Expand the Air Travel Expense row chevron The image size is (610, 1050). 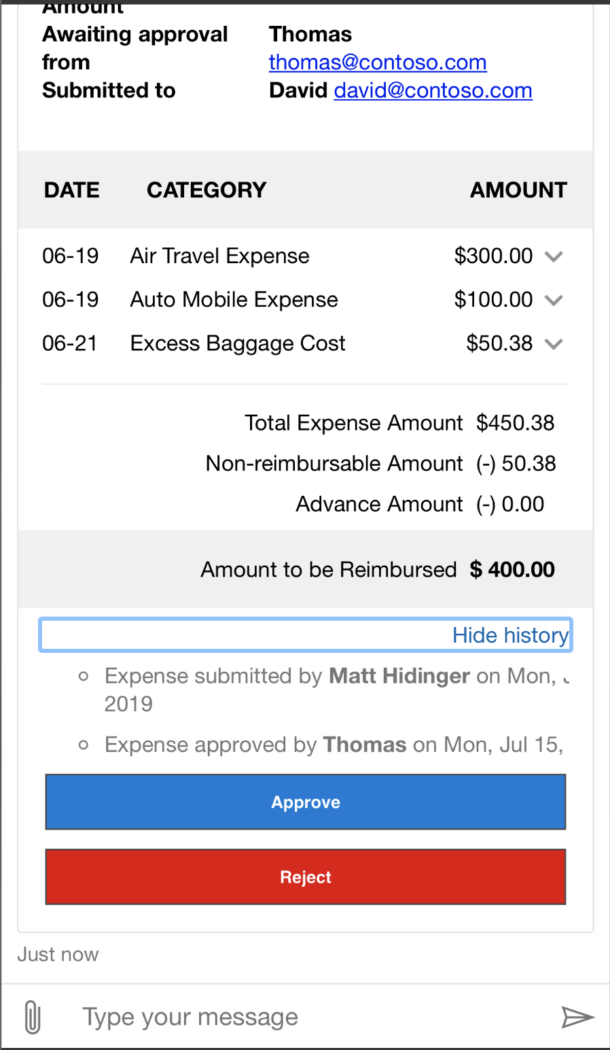[x=554, y=256]
